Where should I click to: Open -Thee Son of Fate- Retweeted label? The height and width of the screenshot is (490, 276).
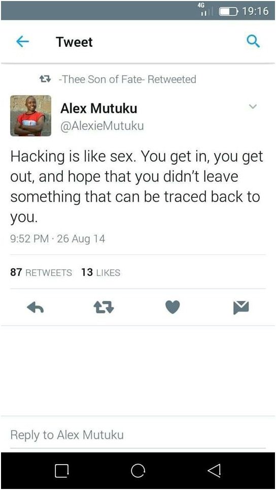[x=127, y=79]
